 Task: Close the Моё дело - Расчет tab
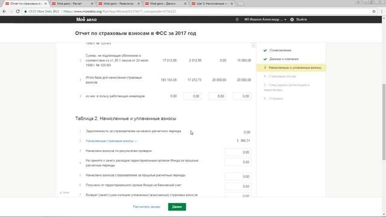[x=92, y=4]
